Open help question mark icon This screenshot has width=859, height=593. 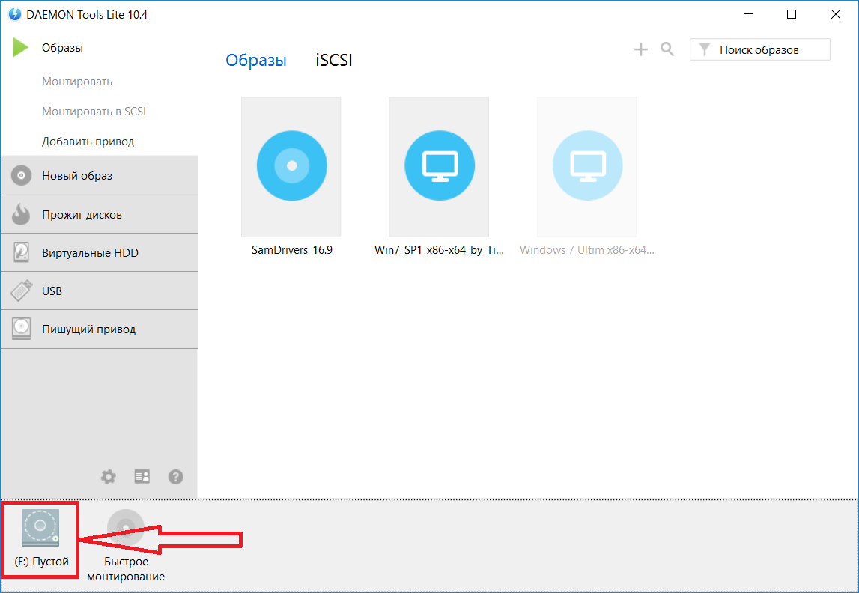[175, 477]
